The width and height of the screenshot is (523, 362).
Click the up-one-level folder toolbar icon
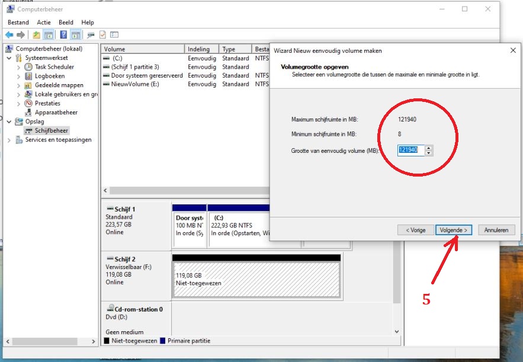37,35
